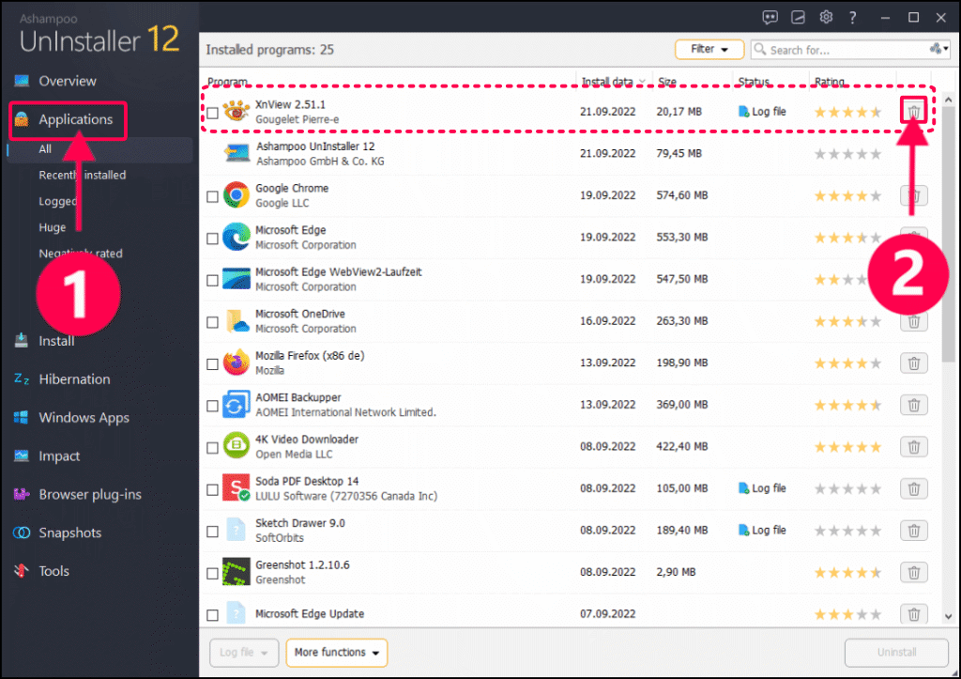Screen dimensions: 961x679
Task: Open the Filter dropdown
Action: [709, 49]
